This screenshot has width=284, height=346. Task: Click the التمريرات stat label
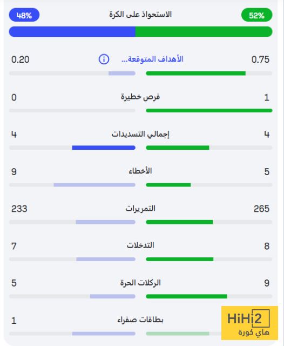pos(140,208)
